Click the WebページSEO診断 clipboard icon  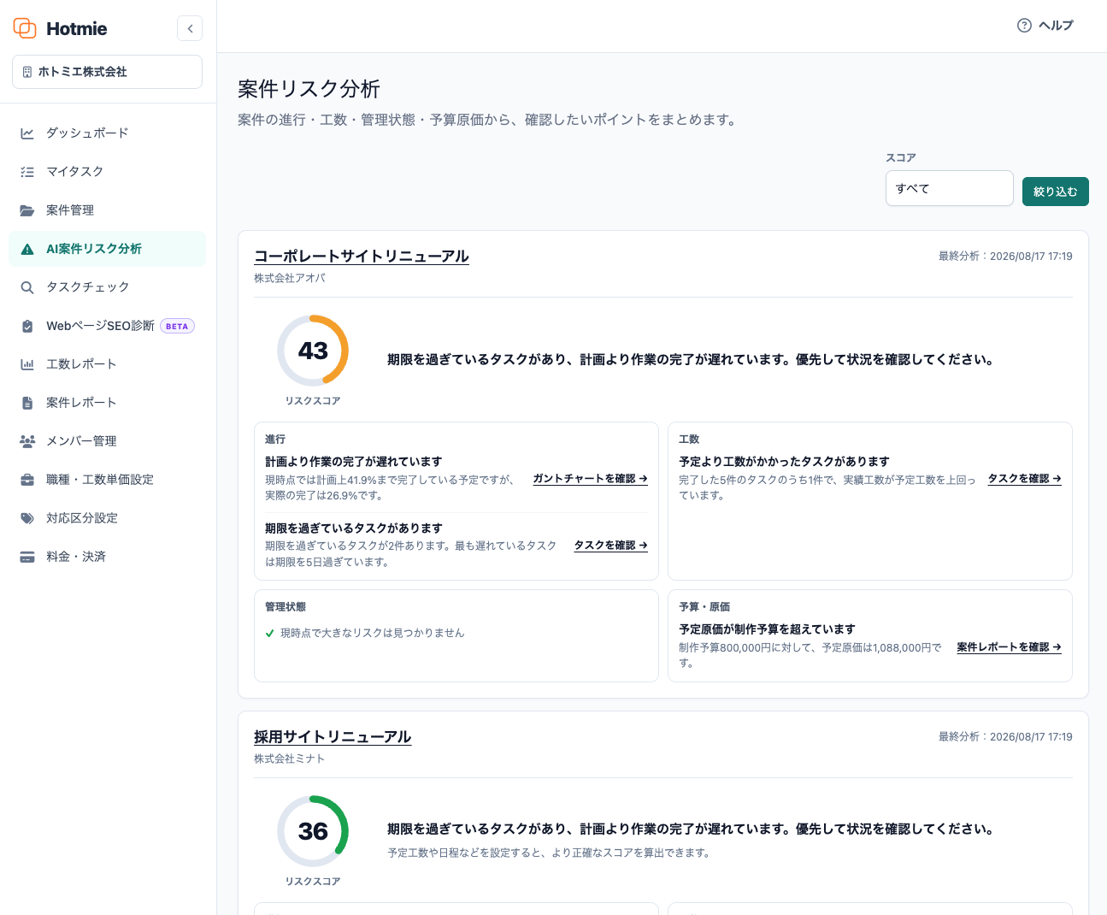[27, 326]
